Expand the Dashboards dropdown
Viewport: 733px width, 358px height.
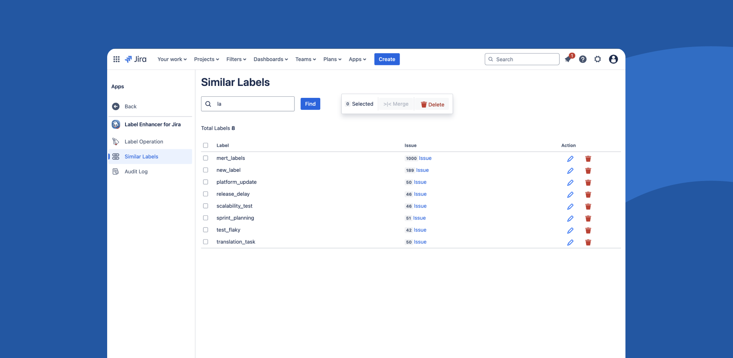pyautogui.click(x=271, y=59)
